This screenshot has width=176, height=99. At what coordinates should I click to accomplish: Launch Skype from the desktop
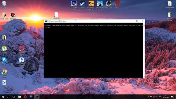tap(4, 61)
